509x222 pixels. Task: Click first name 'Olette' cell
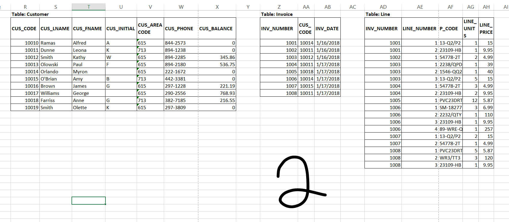pos(89,107)
